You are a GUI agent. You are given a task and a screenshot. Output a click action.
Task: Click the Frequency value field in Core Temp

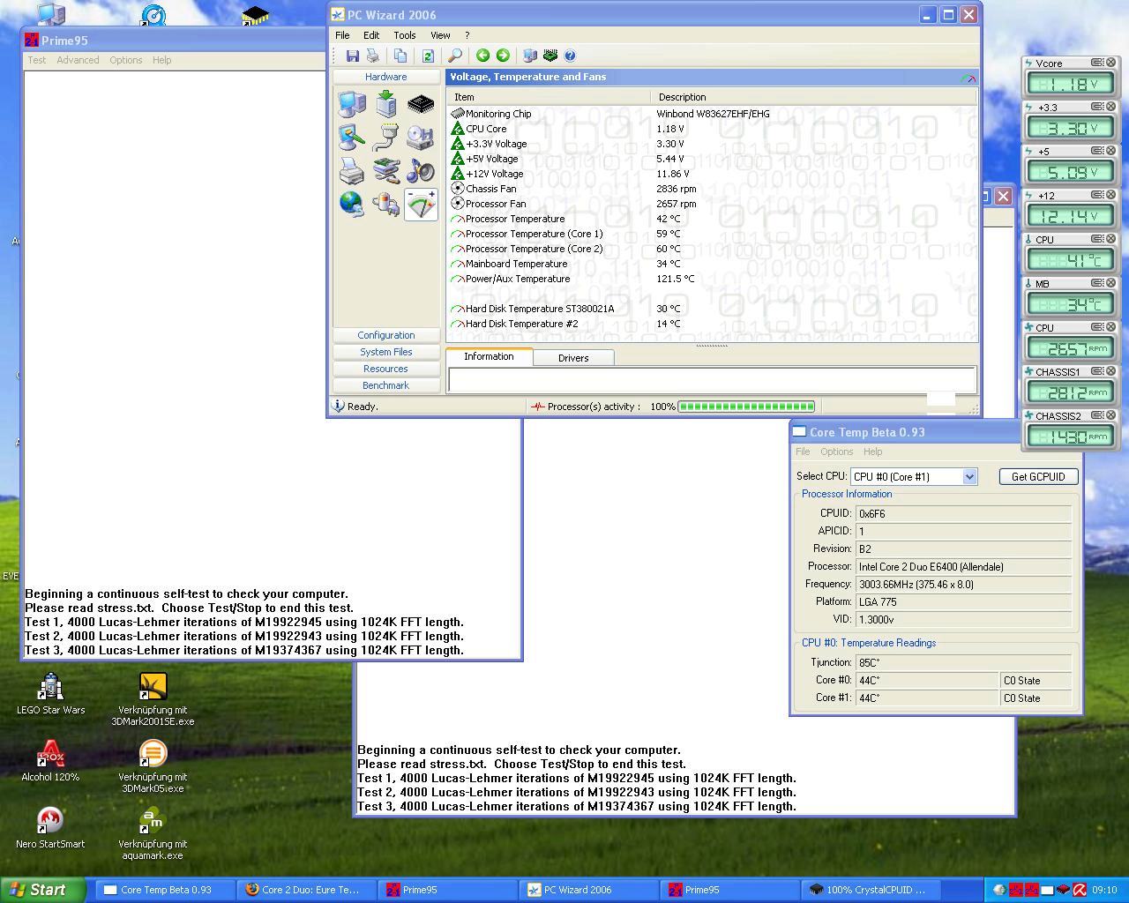coord(963,584)
